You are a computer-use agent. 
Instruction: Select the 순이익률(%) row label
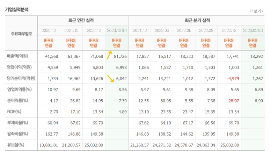pos(17,101)
